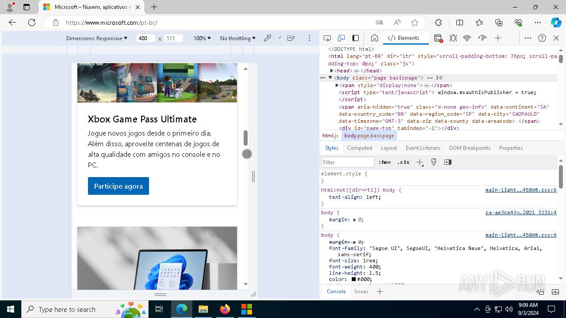The image size is (566, 318).
Task: Click Participe agora button
Action: click(x=119, y=186)
